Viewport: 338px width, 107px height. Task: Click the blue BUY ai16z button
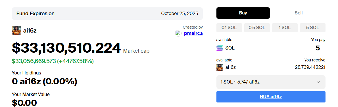click(271, 97)
